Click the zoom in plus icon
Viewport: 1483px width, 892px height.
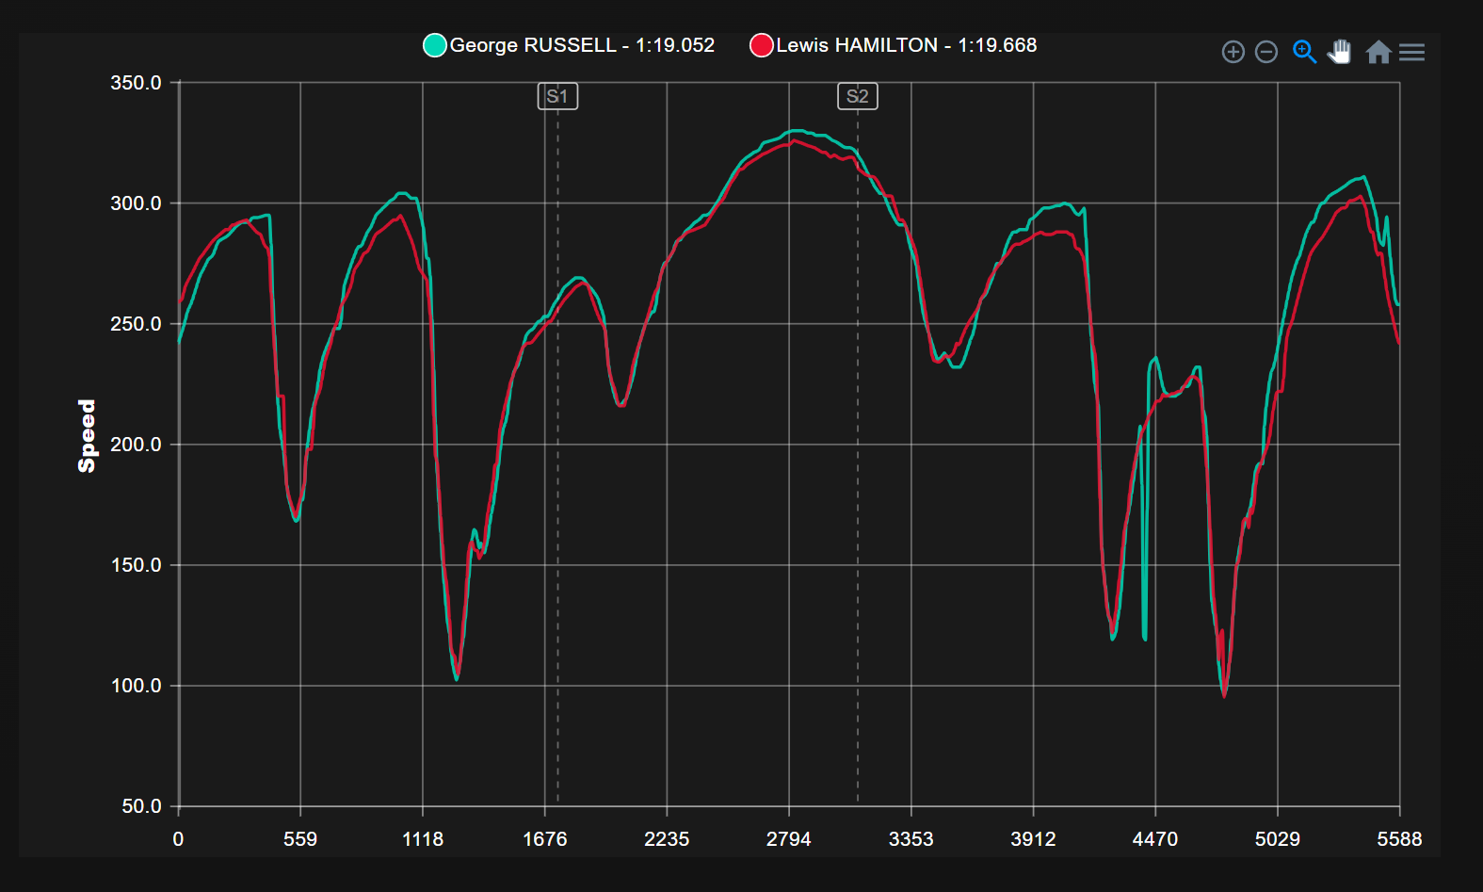[1233, 52]
